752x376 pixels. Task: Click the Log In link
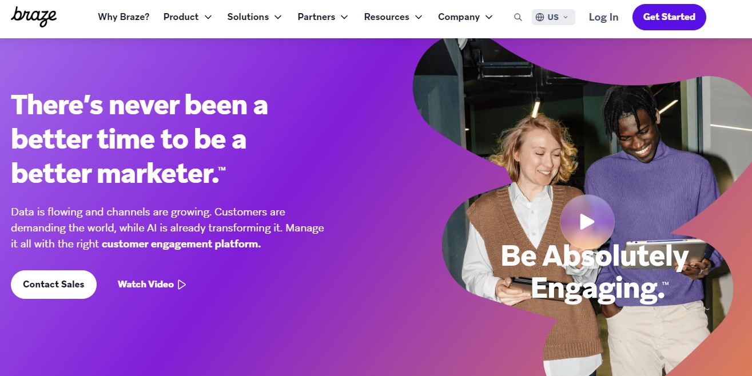click(x=603, y=17)
